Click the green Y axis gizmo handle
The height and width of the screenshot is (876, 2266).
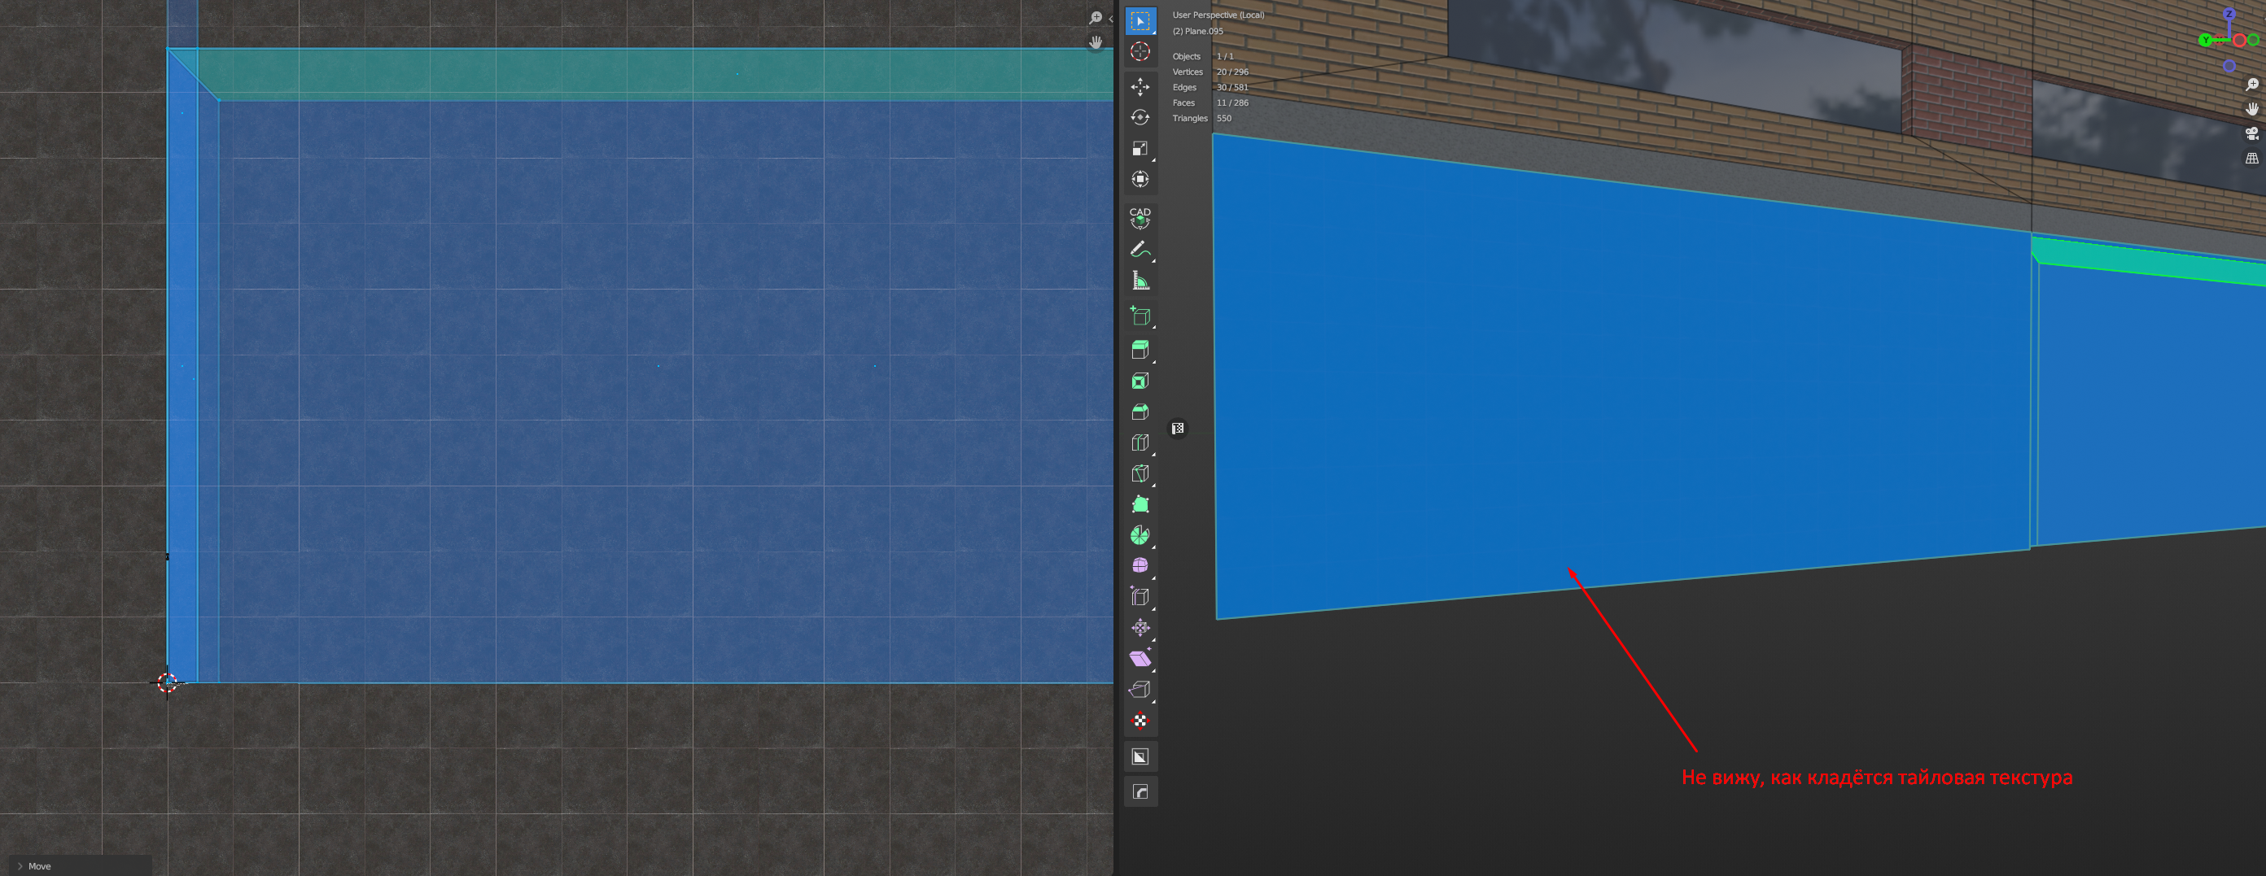(2205, 40)
